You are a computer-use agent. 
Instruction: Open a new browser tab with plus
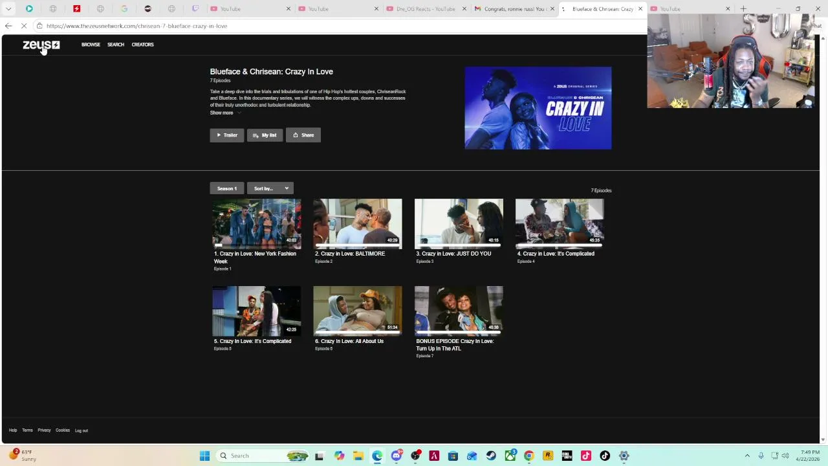(x=743, y=9)
